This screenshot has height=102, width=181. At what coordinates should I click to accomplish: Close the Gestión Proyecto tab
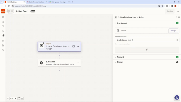pyautogui.click(x=46, y=2)
